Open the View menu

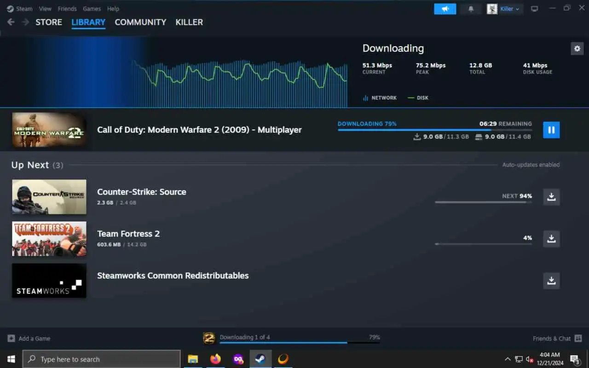[45, 9]
